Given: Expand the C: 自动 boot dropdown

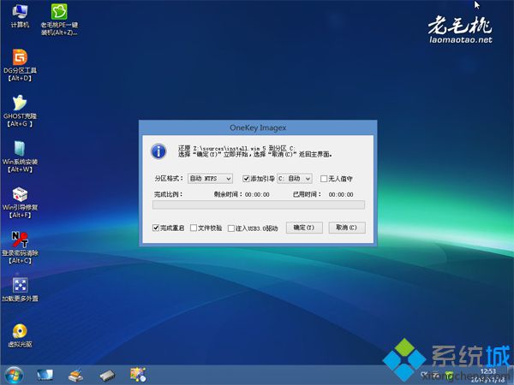Looking at the screenshot, I should [295, 179].
